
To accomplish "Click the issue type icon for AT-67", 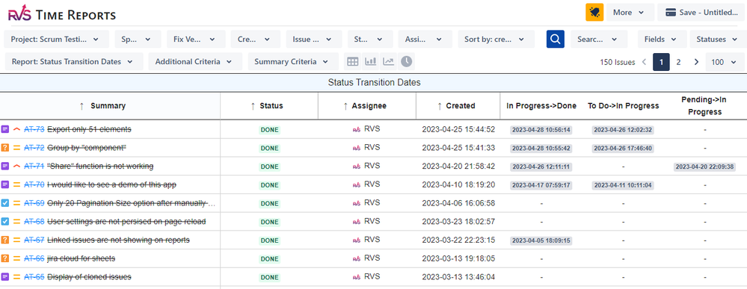I will pos(4,240).
